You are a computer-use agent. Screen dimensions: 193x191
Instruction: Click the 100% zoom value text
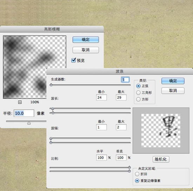point(35,102)
